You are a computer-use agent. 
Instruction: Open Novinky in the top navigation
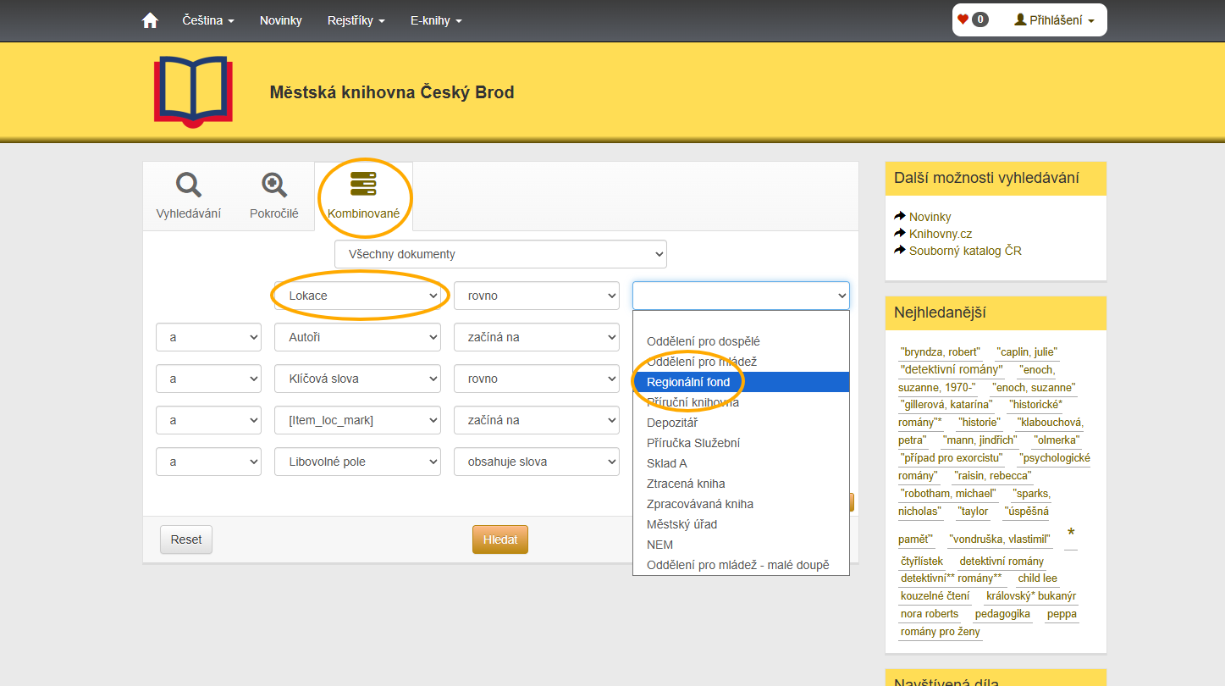click(280, 20)
